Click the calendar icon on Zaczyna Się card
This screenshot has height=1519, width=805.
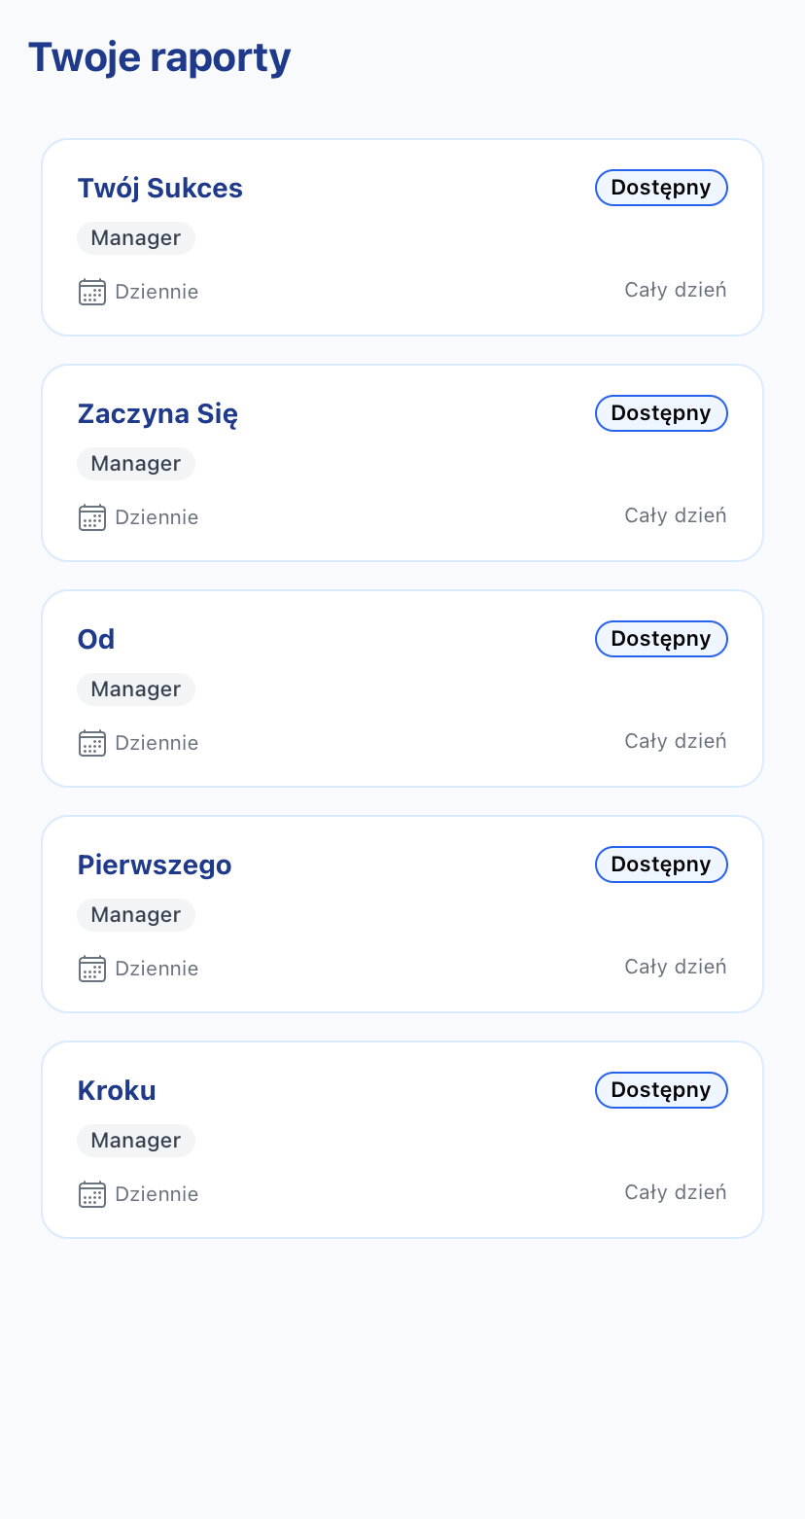pyautogui.click(x=91, y=517)
